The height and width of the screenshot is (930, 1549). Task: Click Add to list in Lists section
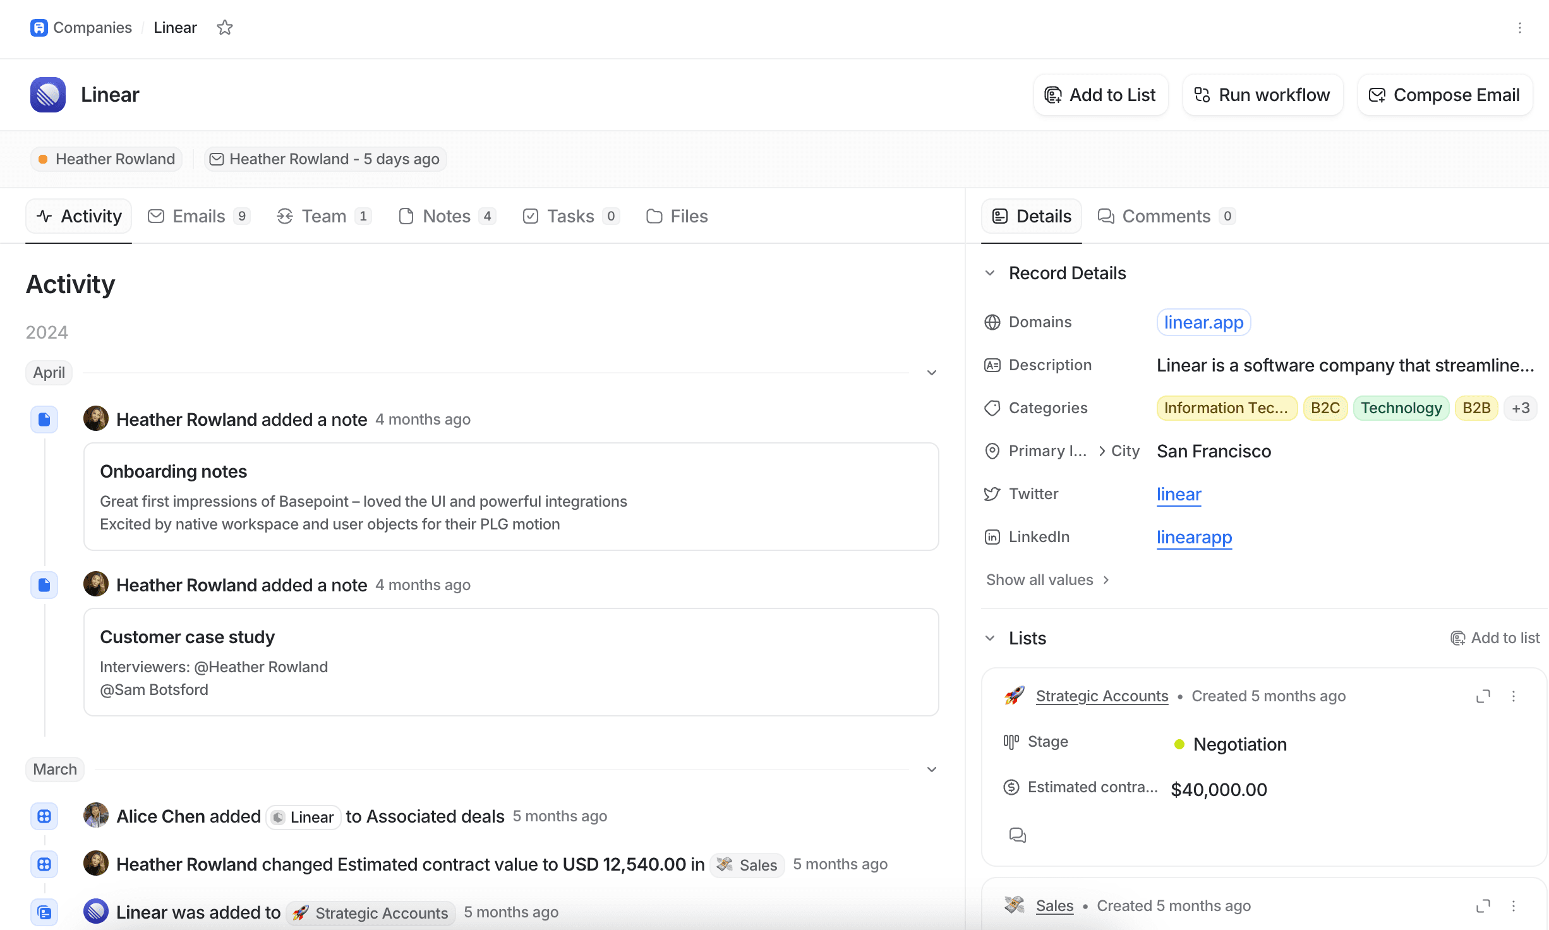1495,638
